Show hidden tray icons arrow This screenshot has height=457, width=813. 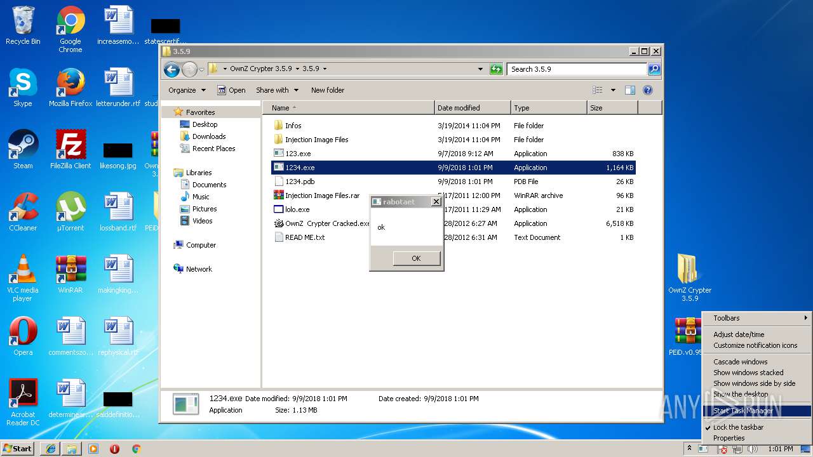click(x=689, y=449)
